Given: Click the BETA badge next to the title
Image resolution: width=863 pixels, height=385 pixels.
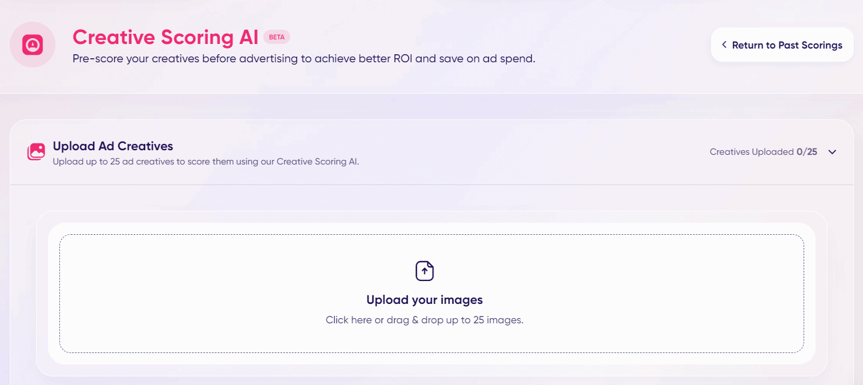Looking at the screenshot, I should [x=277, y=37].
